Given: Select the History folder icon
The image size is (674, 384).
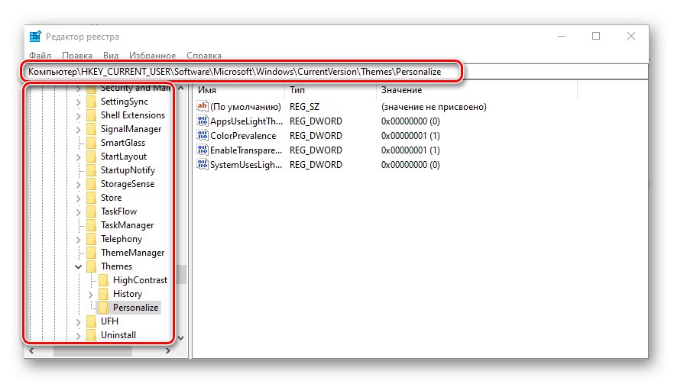Looking at the screenshot, I should coord(103,294).
